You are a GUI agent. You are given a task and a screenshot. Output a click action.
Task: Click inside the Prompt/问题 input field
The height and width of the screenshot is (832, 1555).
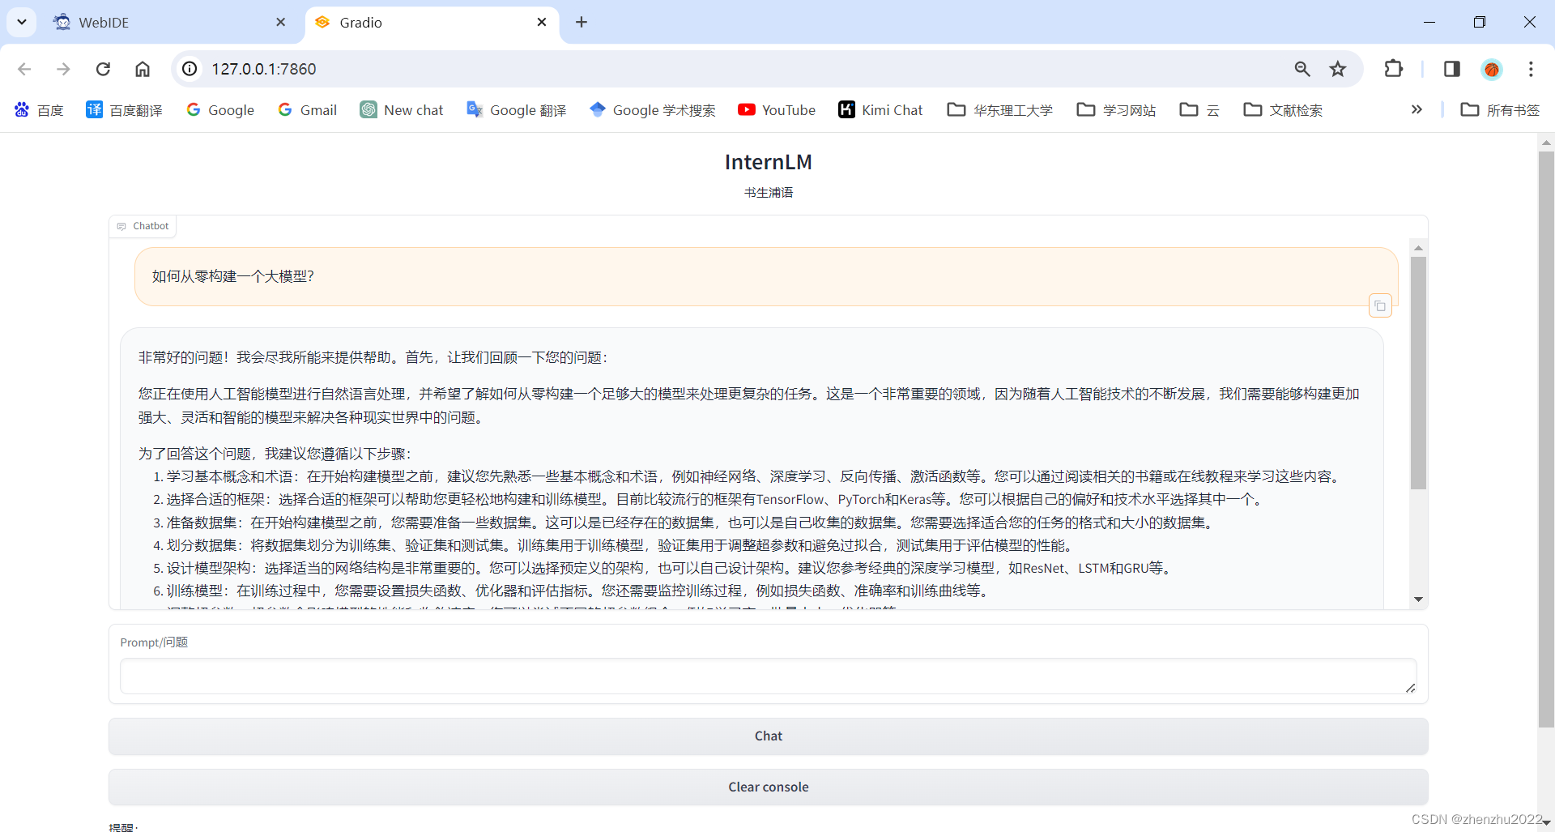[x=768, y=676]
